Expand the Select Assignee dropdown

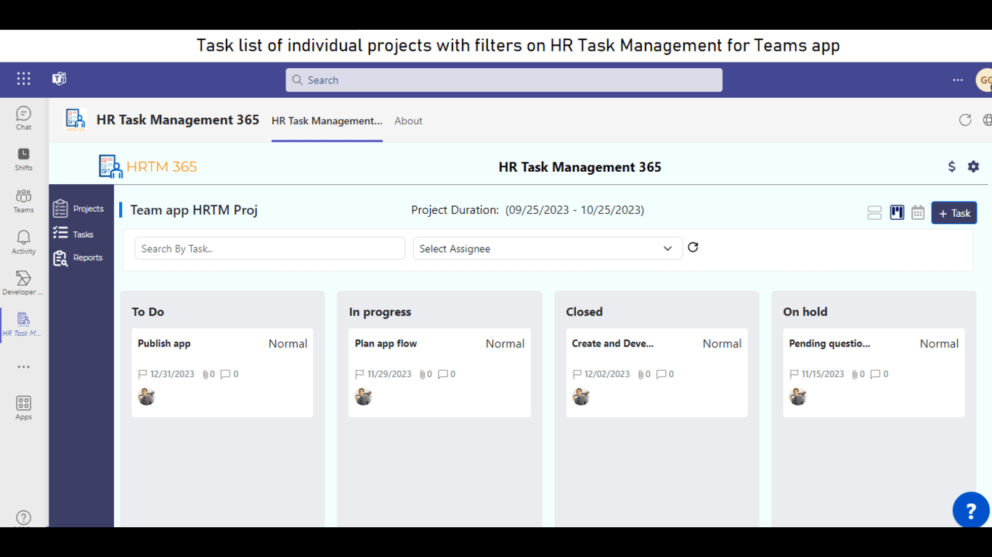548,249
